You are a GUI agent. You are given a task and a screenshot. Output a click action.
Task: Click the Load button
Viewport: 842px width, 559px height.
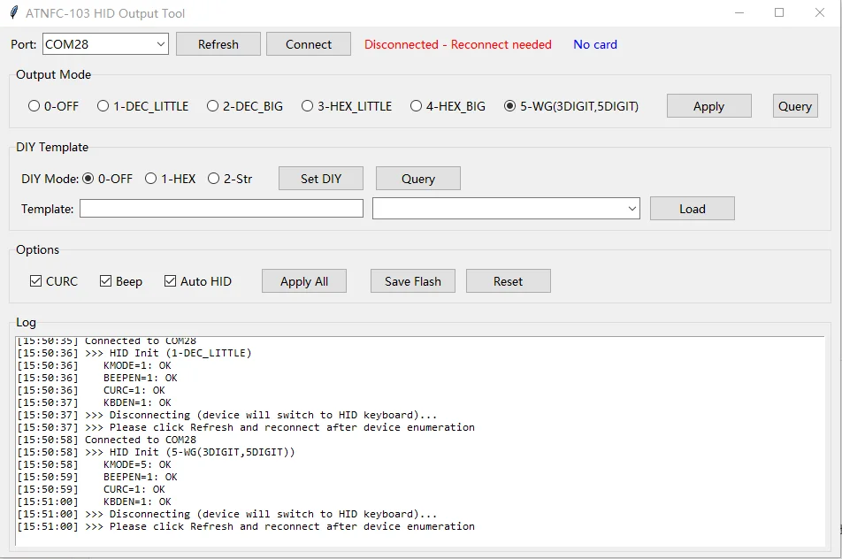pyautogui.click(x=693, y=209)
